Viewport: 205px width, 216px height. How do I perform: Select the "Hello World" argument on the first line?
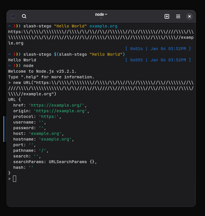coord(70,26)
